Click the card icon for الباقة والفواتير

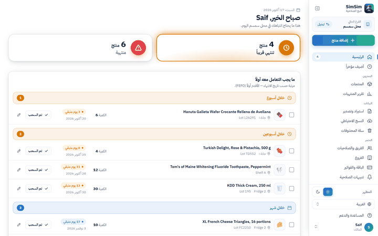pyautogui.click(x=369, y=167)
